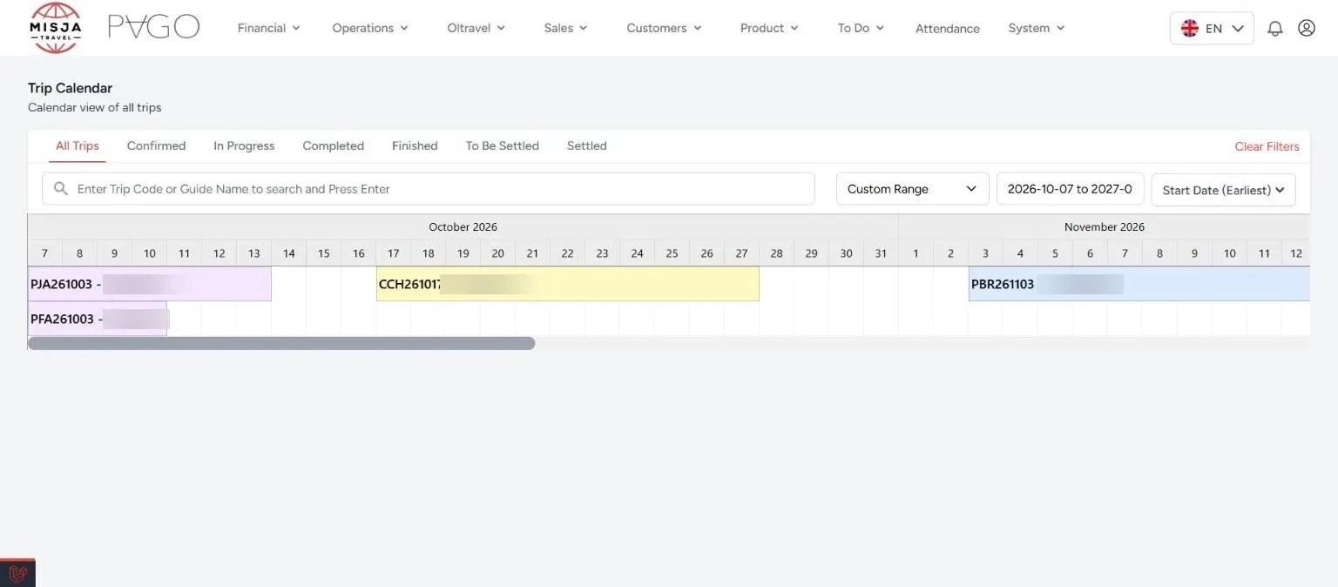The height and width of the screenshot is (587, 1338).
Task: Click the Clear Filters link
Action: [x=1267, y=146]
